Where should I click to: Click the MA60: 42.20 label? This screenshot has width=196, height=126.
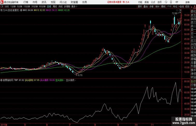click(64, 10)
